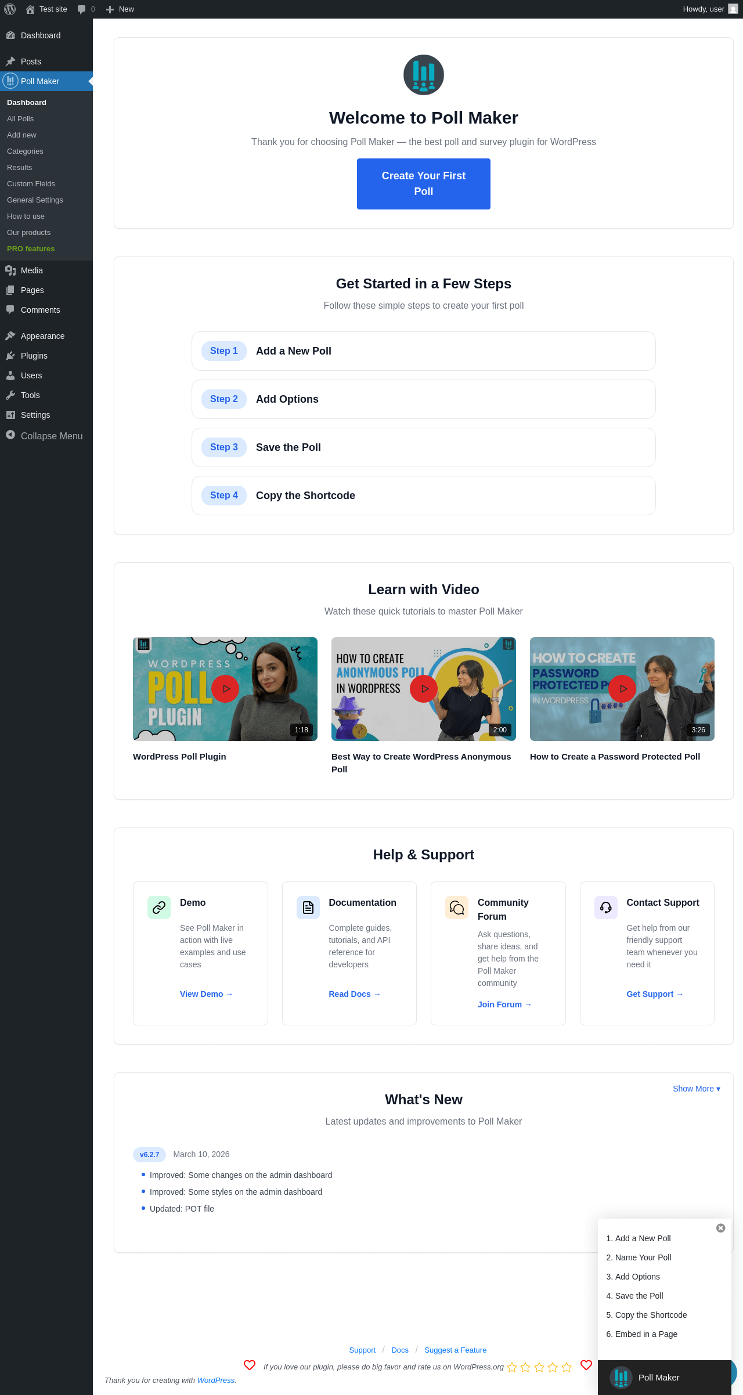Click the Poll Maker logo in floating widget
This screenshot has width=743, height=1395.
tap(621, 1378)
